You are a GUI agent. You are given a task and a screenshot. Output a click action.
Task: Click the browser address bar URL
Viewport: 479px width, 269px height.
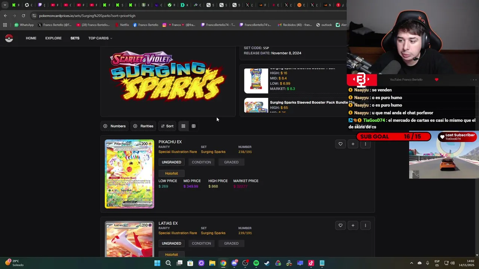[x=87, y=16]
